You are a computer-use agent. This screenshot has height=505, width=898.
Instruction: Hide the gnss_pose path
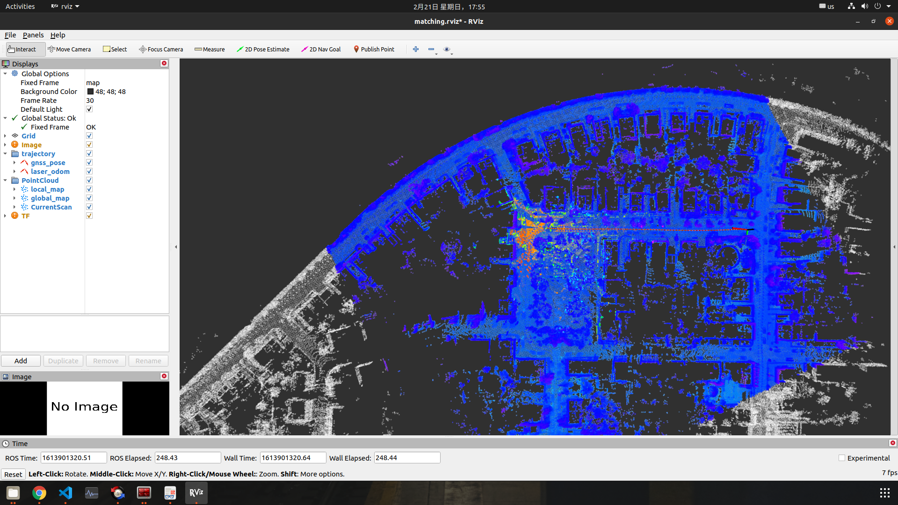pos(89,162)
